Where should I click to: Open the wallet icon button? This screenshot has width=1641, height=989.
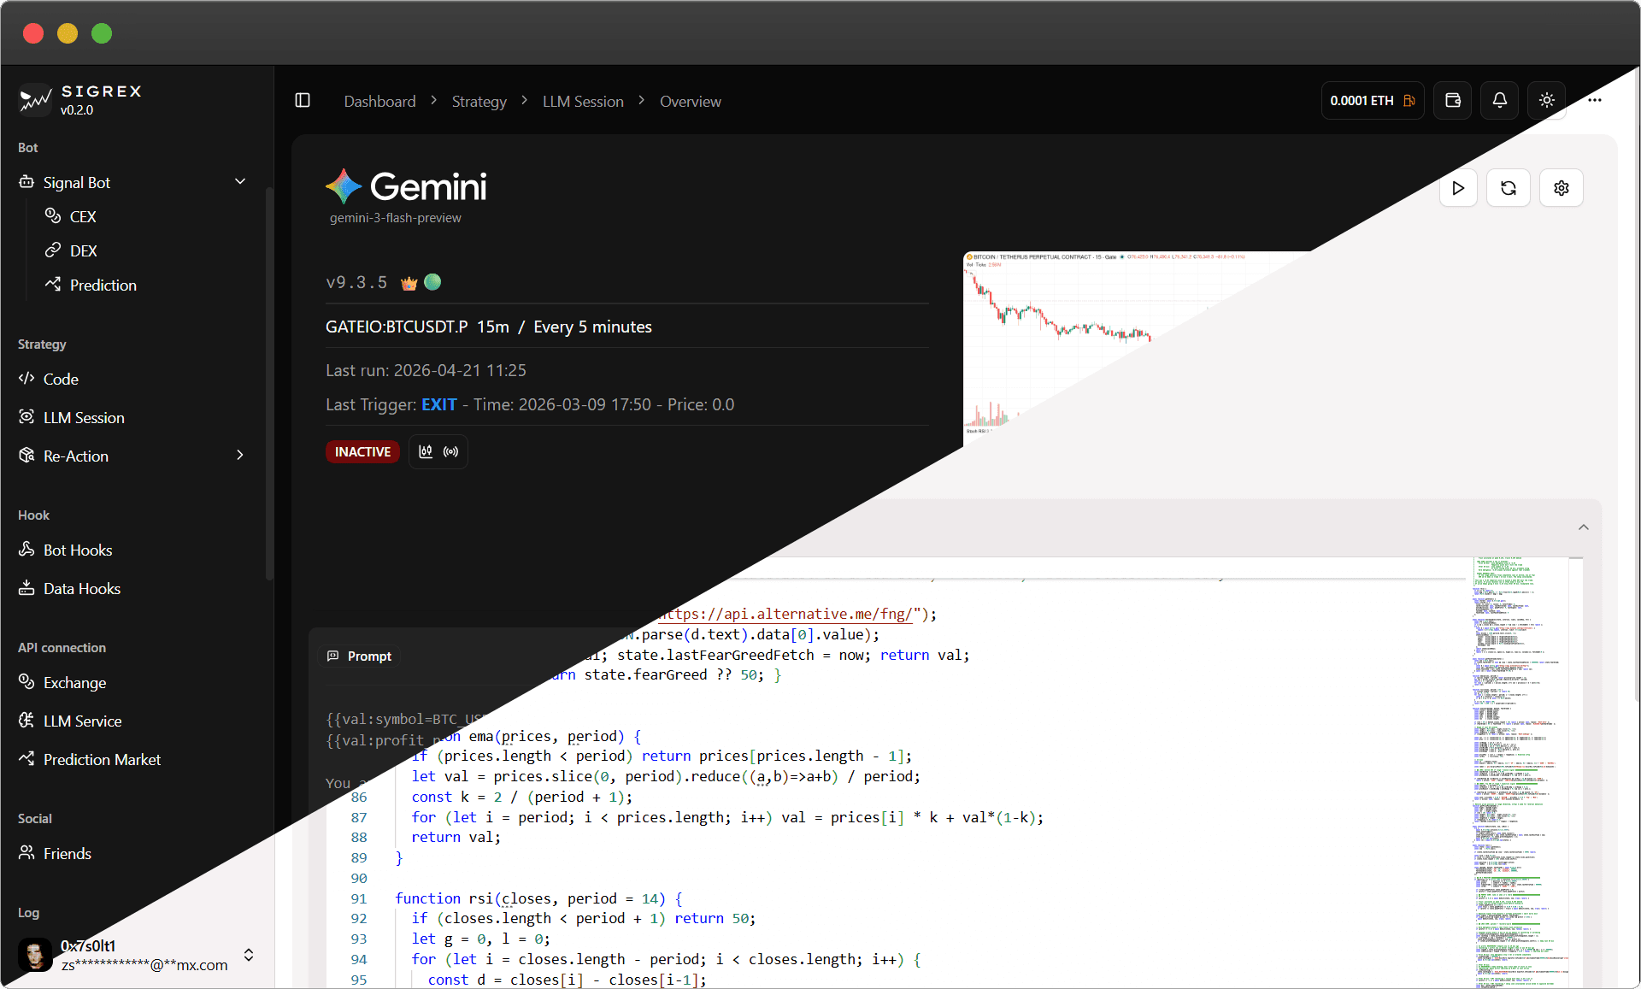pyautogui.click(x=1453, y=101)
